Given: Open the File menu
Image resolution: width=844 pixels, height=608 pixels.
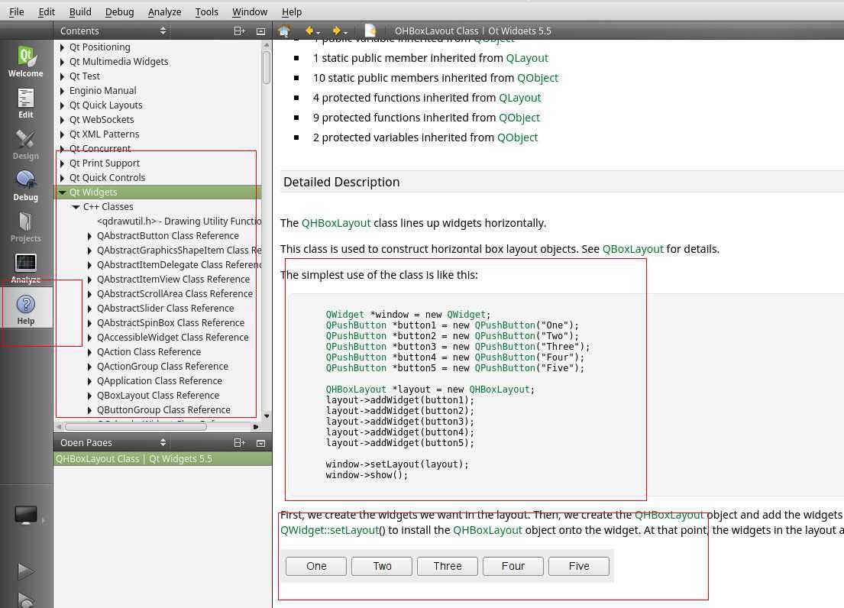Looking at the screenshot, I should tap(16, 11).
